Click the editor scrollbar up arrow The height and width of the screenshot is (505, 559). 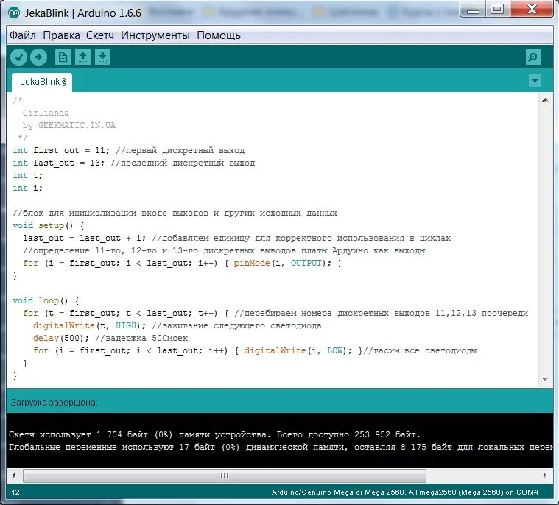pos(545,100)
